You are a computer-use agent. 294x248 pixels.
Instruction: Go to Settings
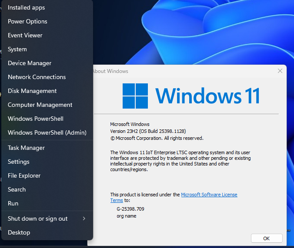pyautogui.click(x=47, y=162)
